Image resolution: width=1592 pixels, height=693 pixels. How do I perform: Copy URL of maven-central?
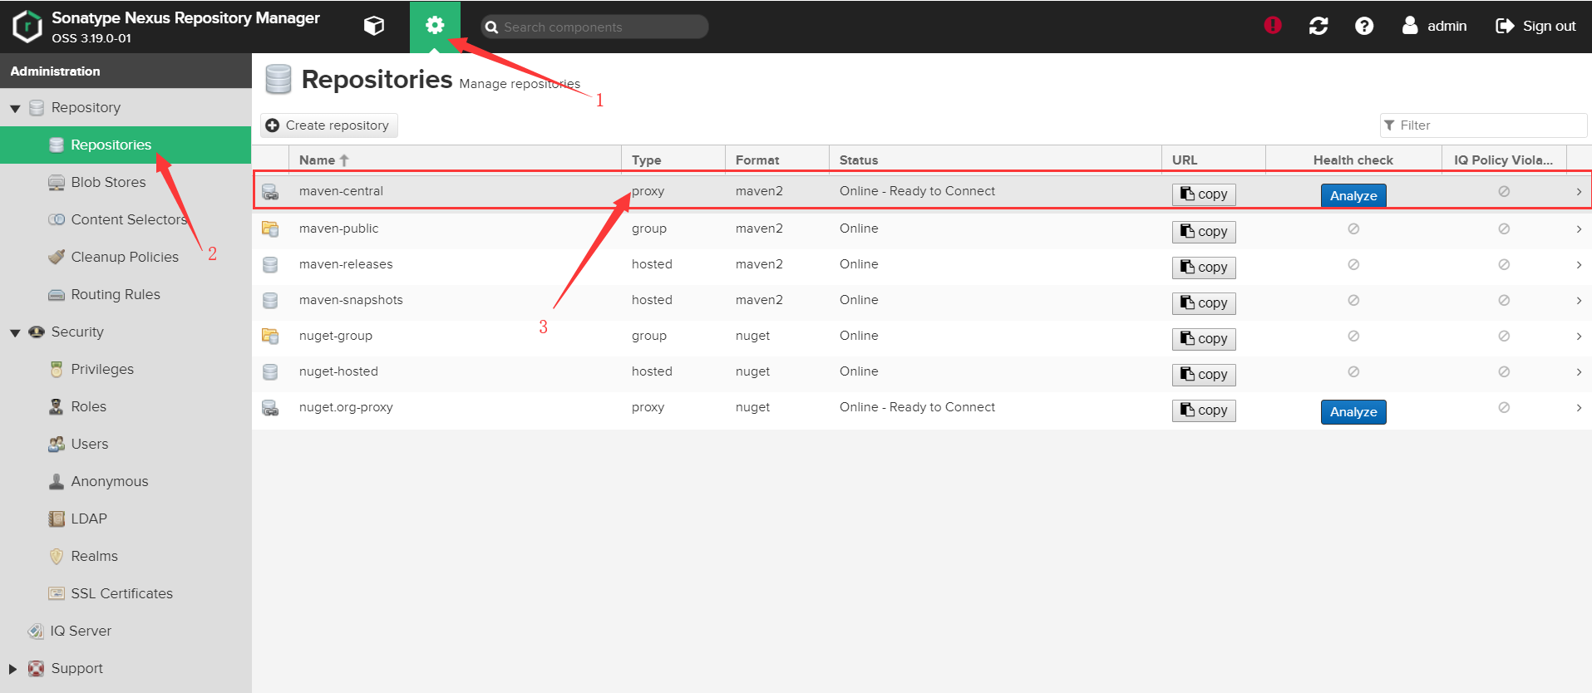tap(1204, 194)
